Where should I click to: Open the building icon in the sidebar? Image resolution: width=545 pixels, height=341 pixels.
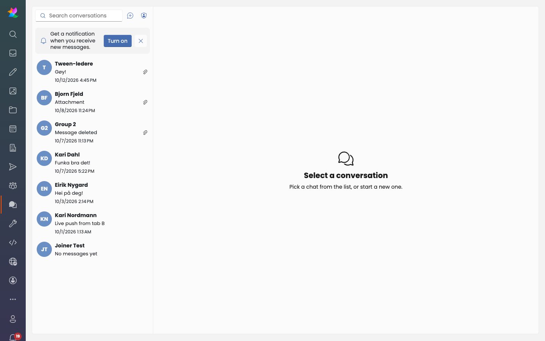pos(13,148)
